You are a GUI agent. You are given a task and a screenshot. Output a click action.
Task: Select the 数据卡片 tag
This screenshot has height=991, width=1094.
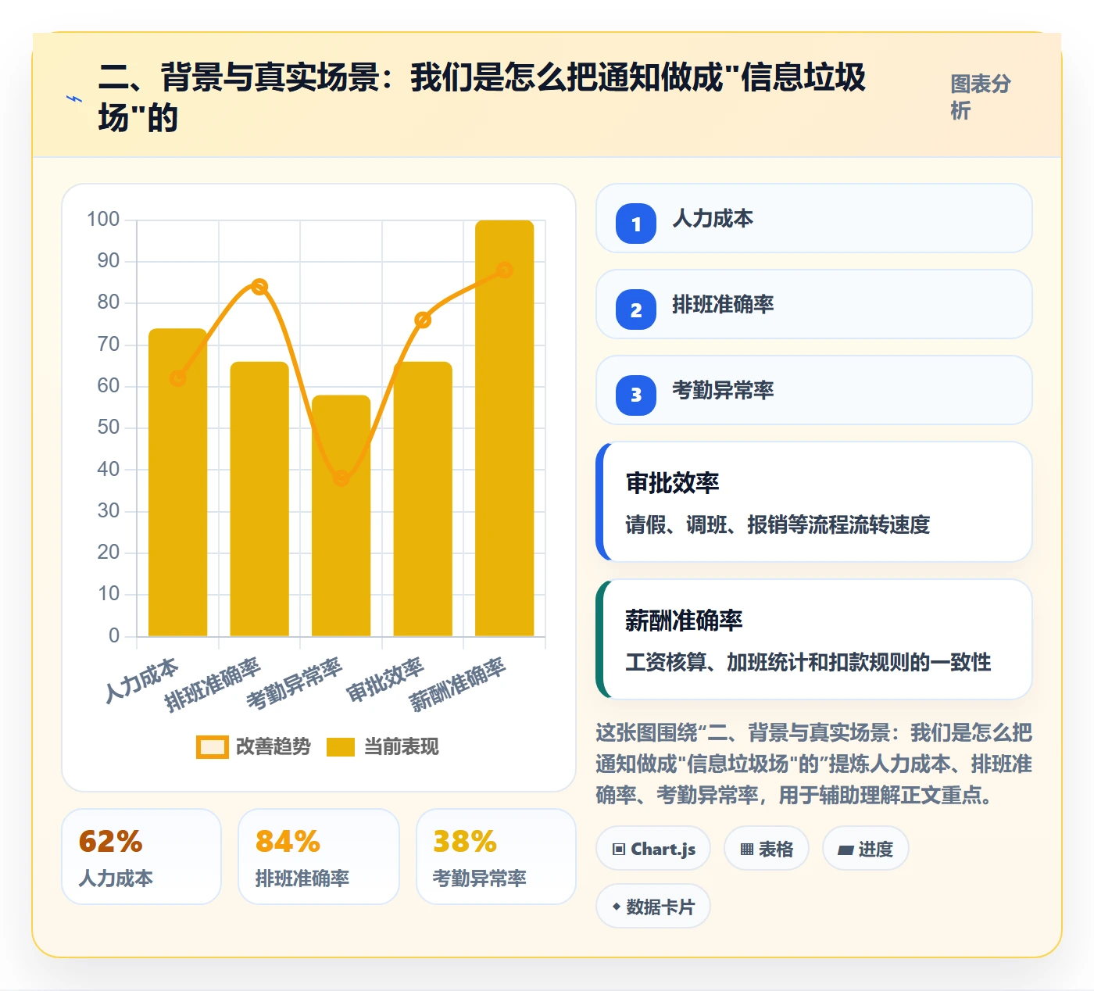653,907
